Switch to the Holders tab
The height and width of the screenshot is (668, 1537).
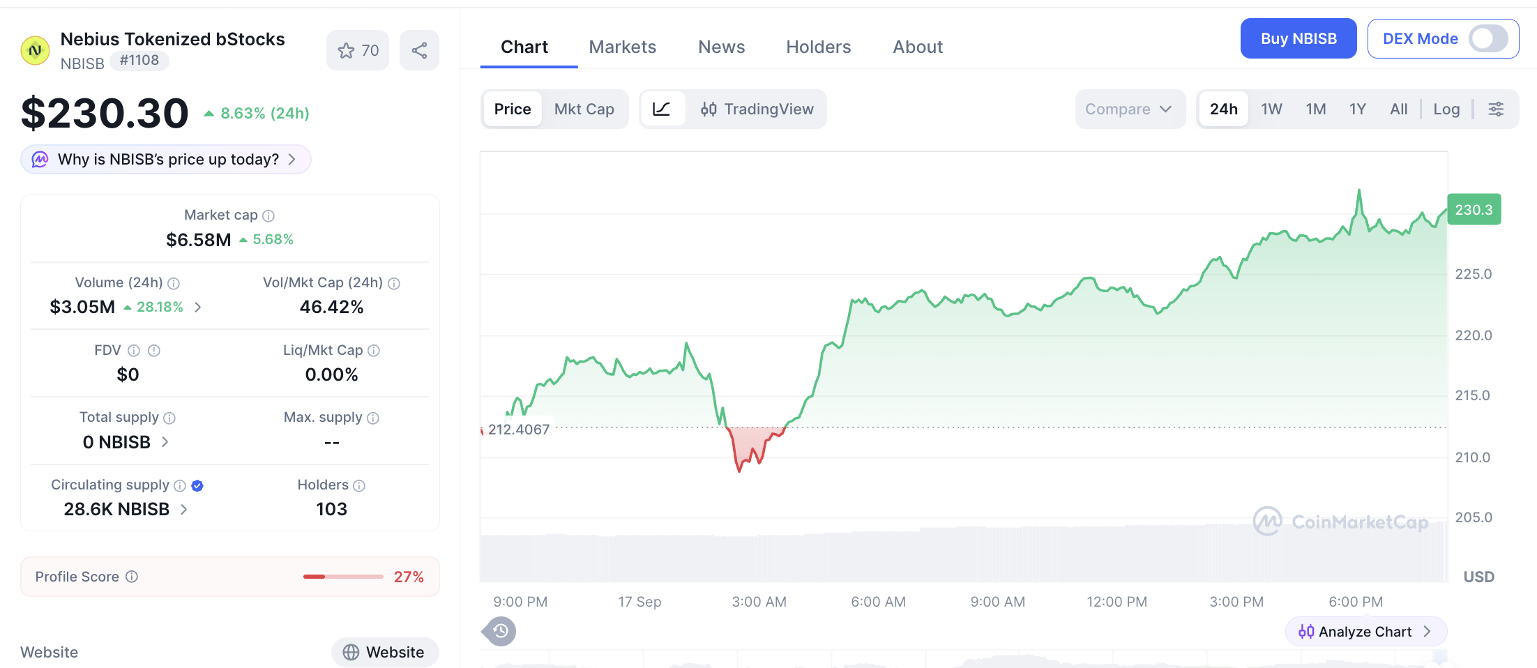pos(819,47)
